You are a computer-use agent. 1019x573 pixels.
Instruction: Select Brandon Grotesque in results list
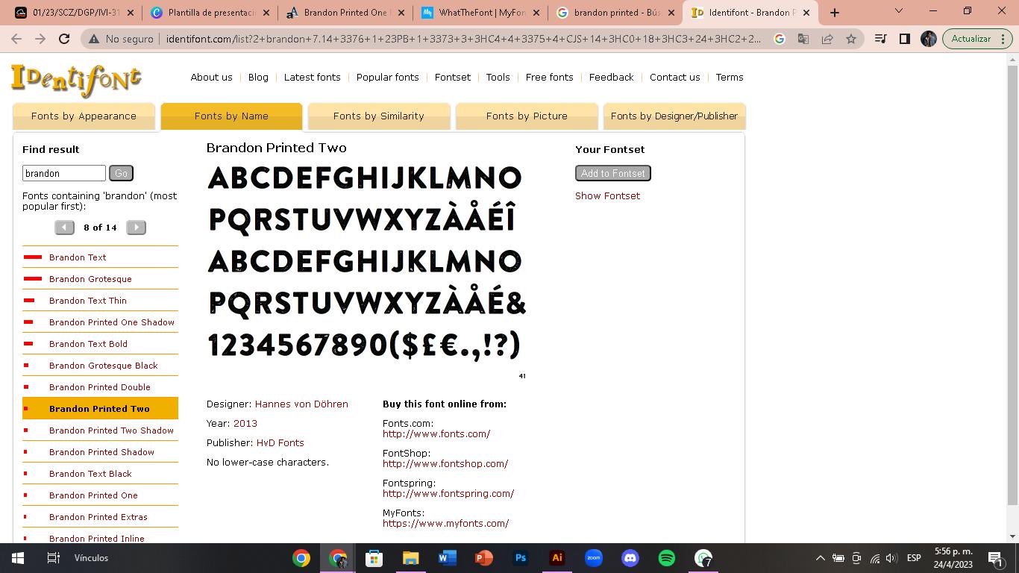(x=90, y=279)
